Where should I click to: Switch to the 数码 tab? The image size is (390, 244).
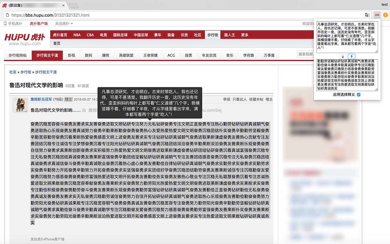pyautogui.click(x=88, y=55)
